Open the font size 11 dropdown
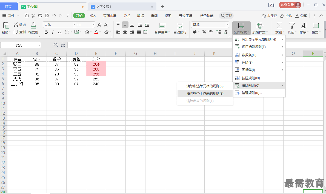This screenshot has width=326, height=194. point(93,25)
